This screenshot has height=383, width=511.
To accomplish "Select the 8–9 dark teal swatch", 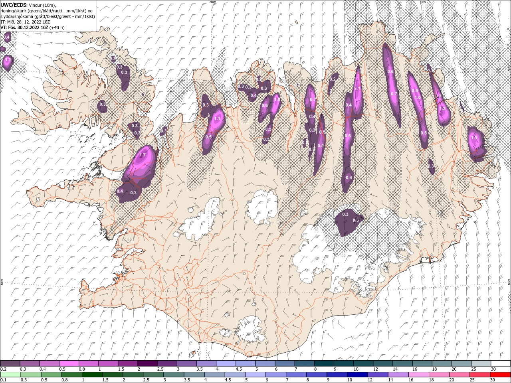I will click(324, 363).
